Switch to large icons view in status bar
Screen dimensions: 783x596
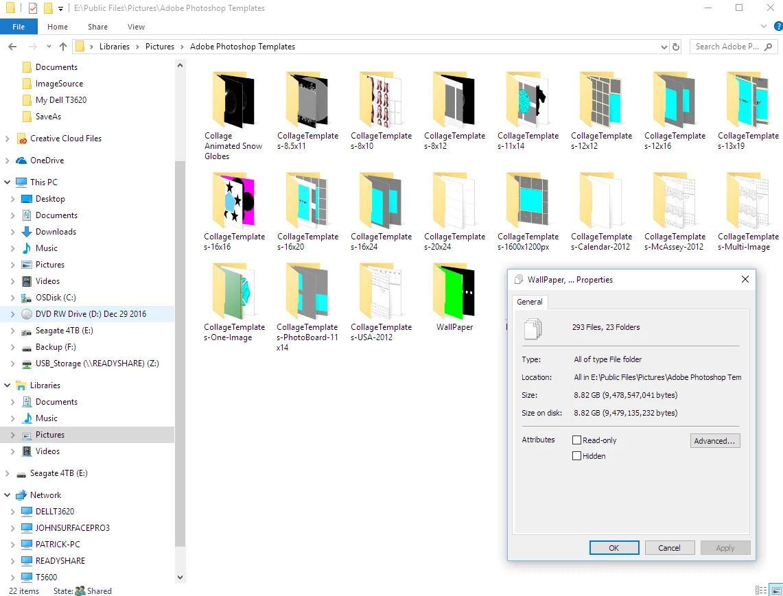pyautogui.click(x=777, y=591)
